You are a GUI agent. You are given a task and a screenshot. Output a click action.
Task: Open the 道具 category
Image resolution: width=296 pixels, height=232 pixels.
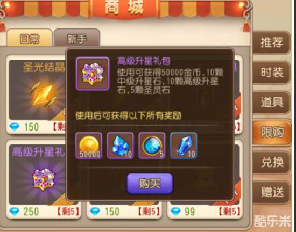pyautogui.click(x=272, y=102)
